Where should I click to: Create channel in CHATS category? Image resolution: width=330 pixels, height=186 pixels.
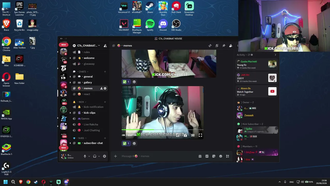pyautogui.click(x=105, y=72)
